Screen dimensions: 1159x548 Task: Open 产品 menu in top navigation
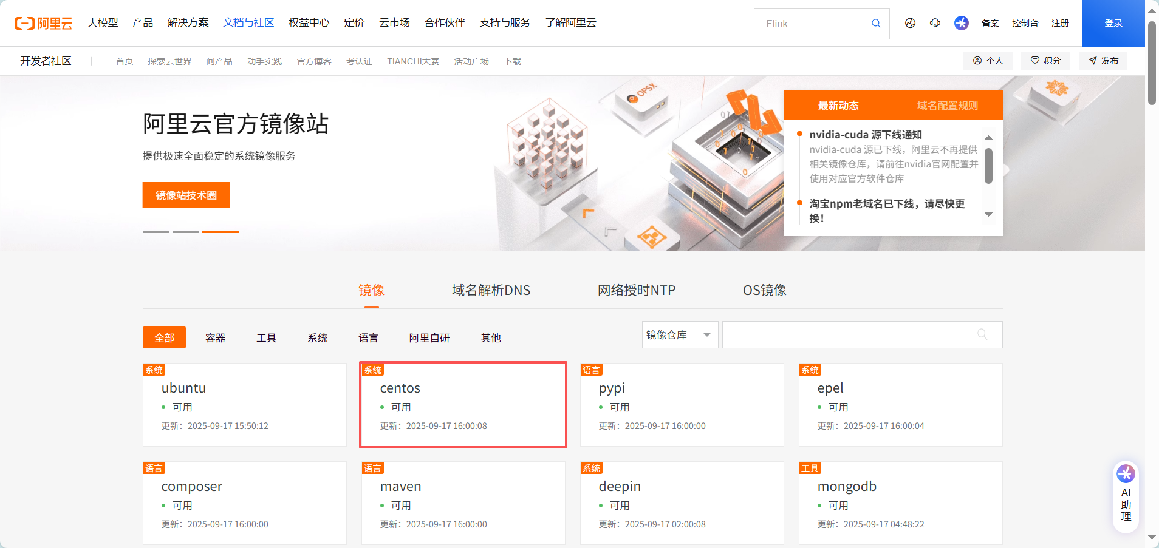click(x=143, y=23)
